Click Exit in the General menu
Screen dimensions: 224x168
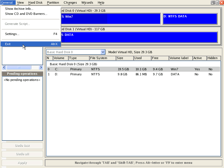point(8,44)
